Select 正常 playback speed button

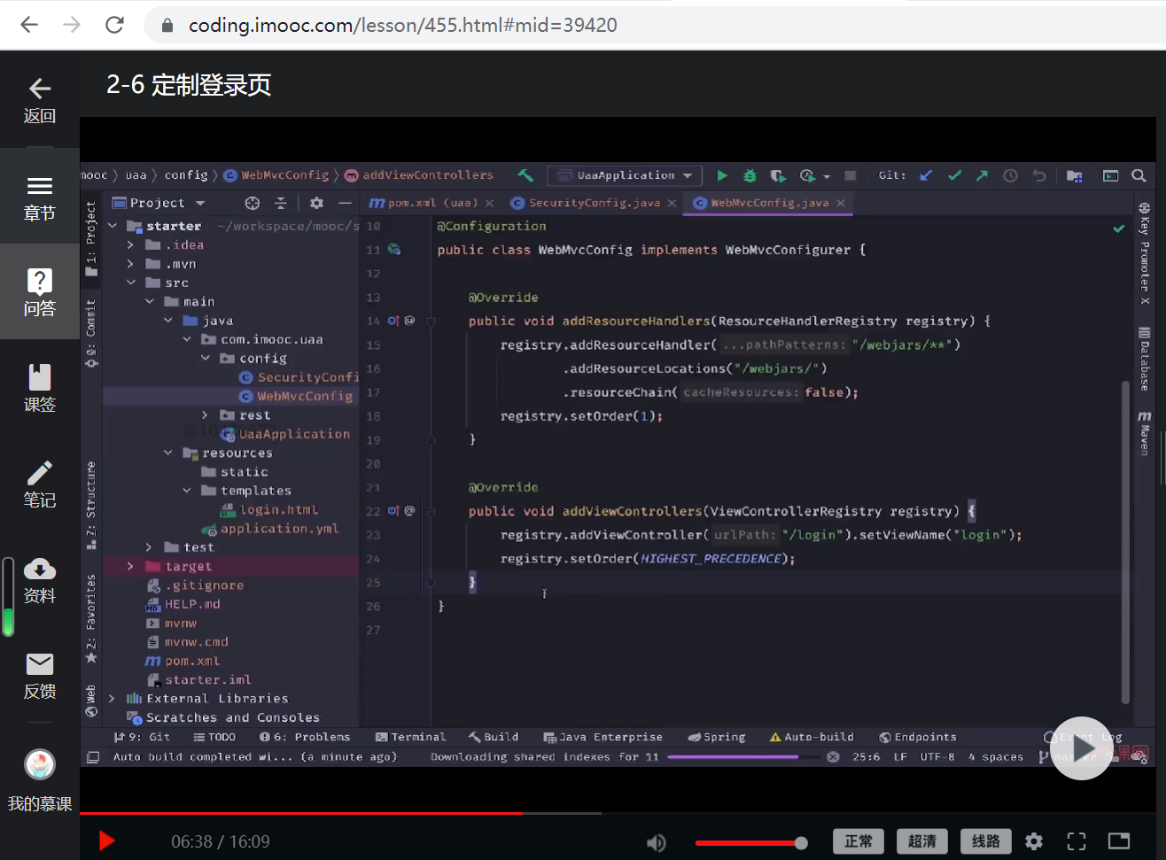coord(859,841)
